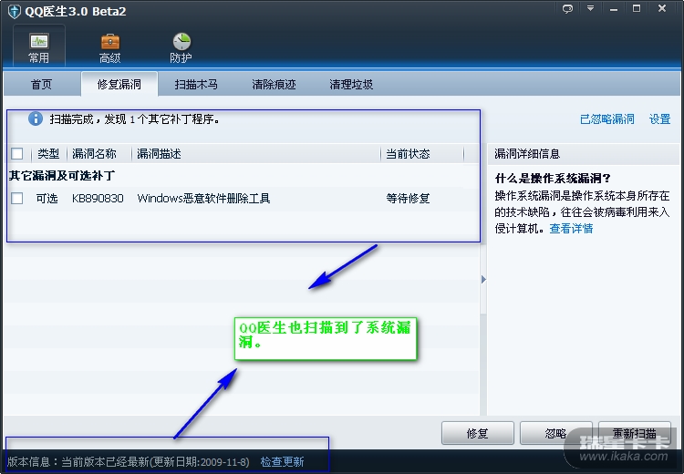The image size is (684, 474).
Task: Collapse the detail panel with splitter arrow
Action: coord(483,279)
